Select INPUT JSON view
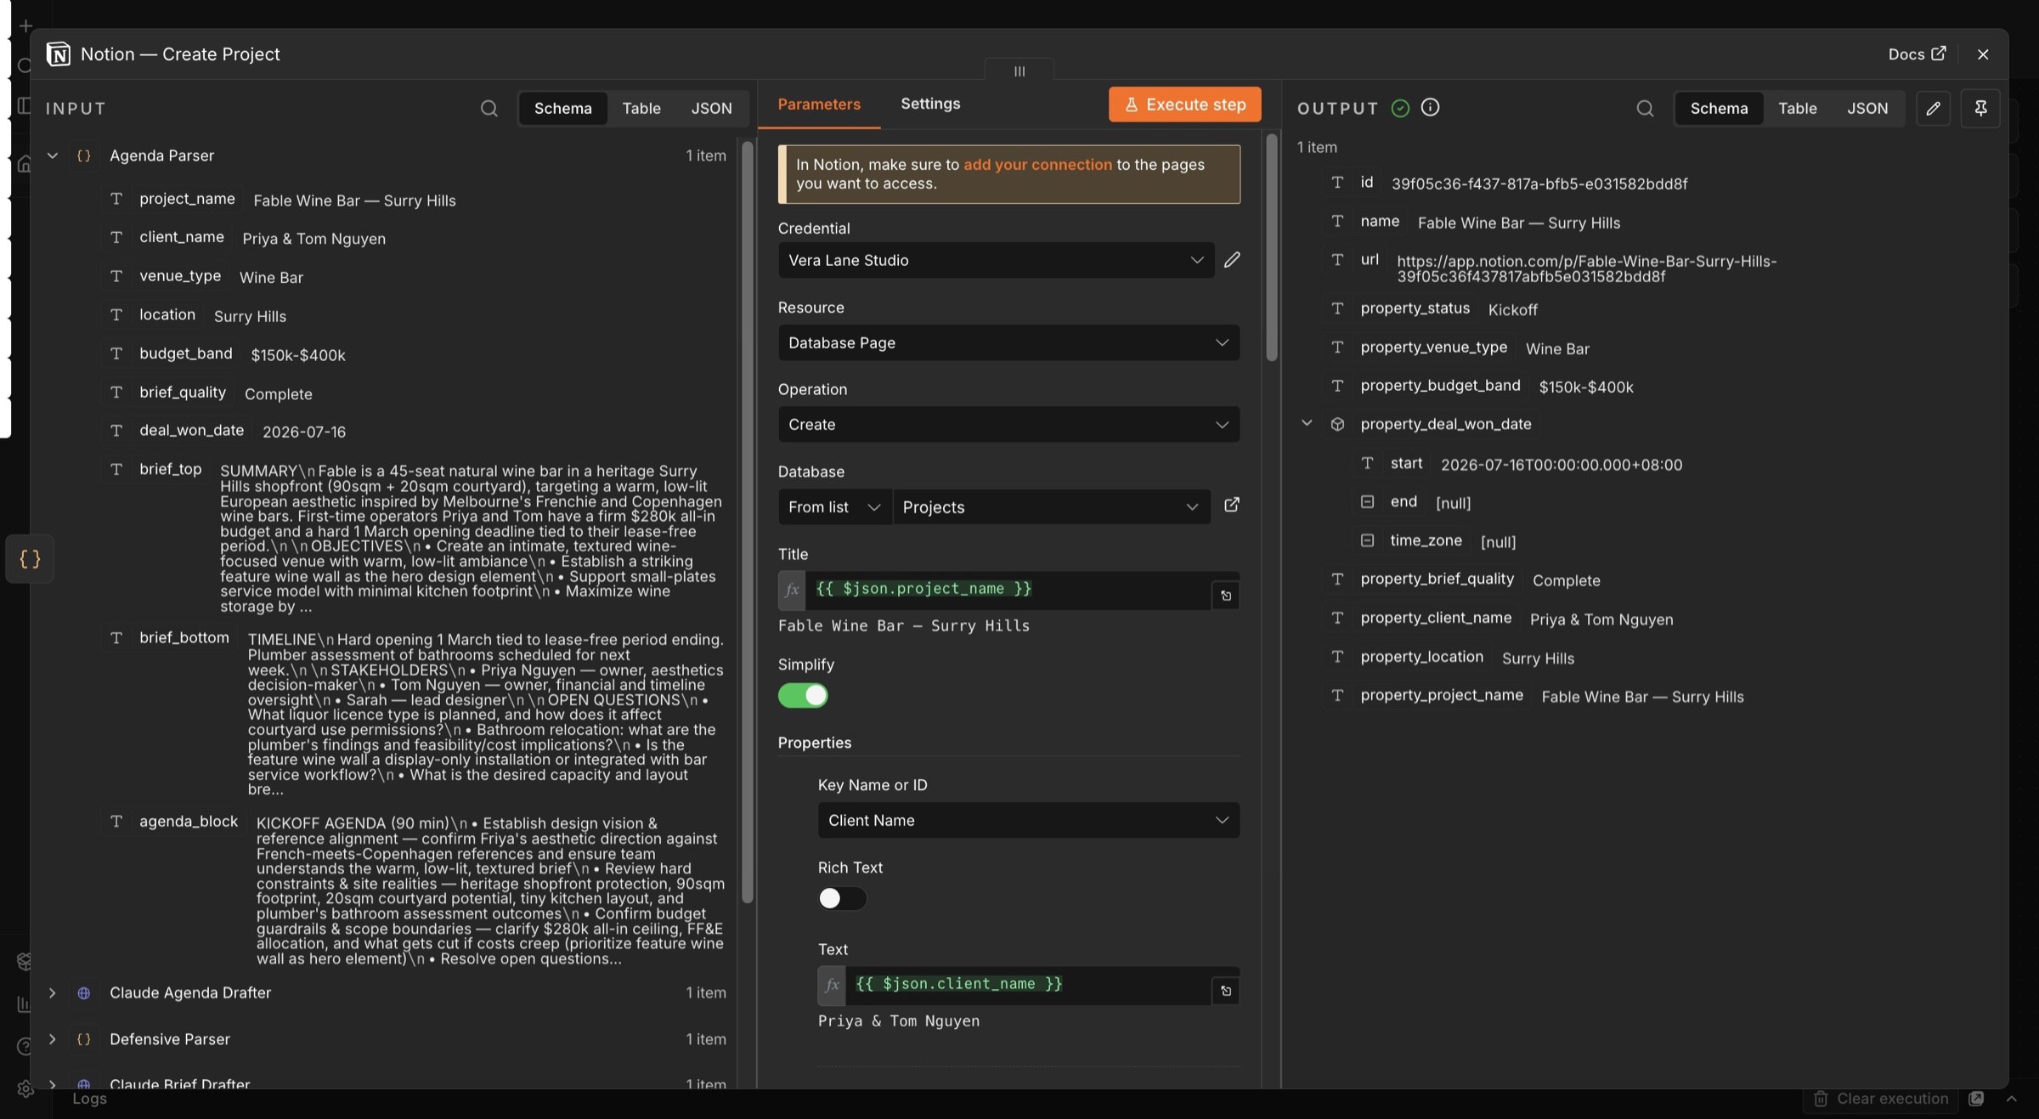Image resolution: width=2039 pixels, height=1119 pixels. click(711, 108)
